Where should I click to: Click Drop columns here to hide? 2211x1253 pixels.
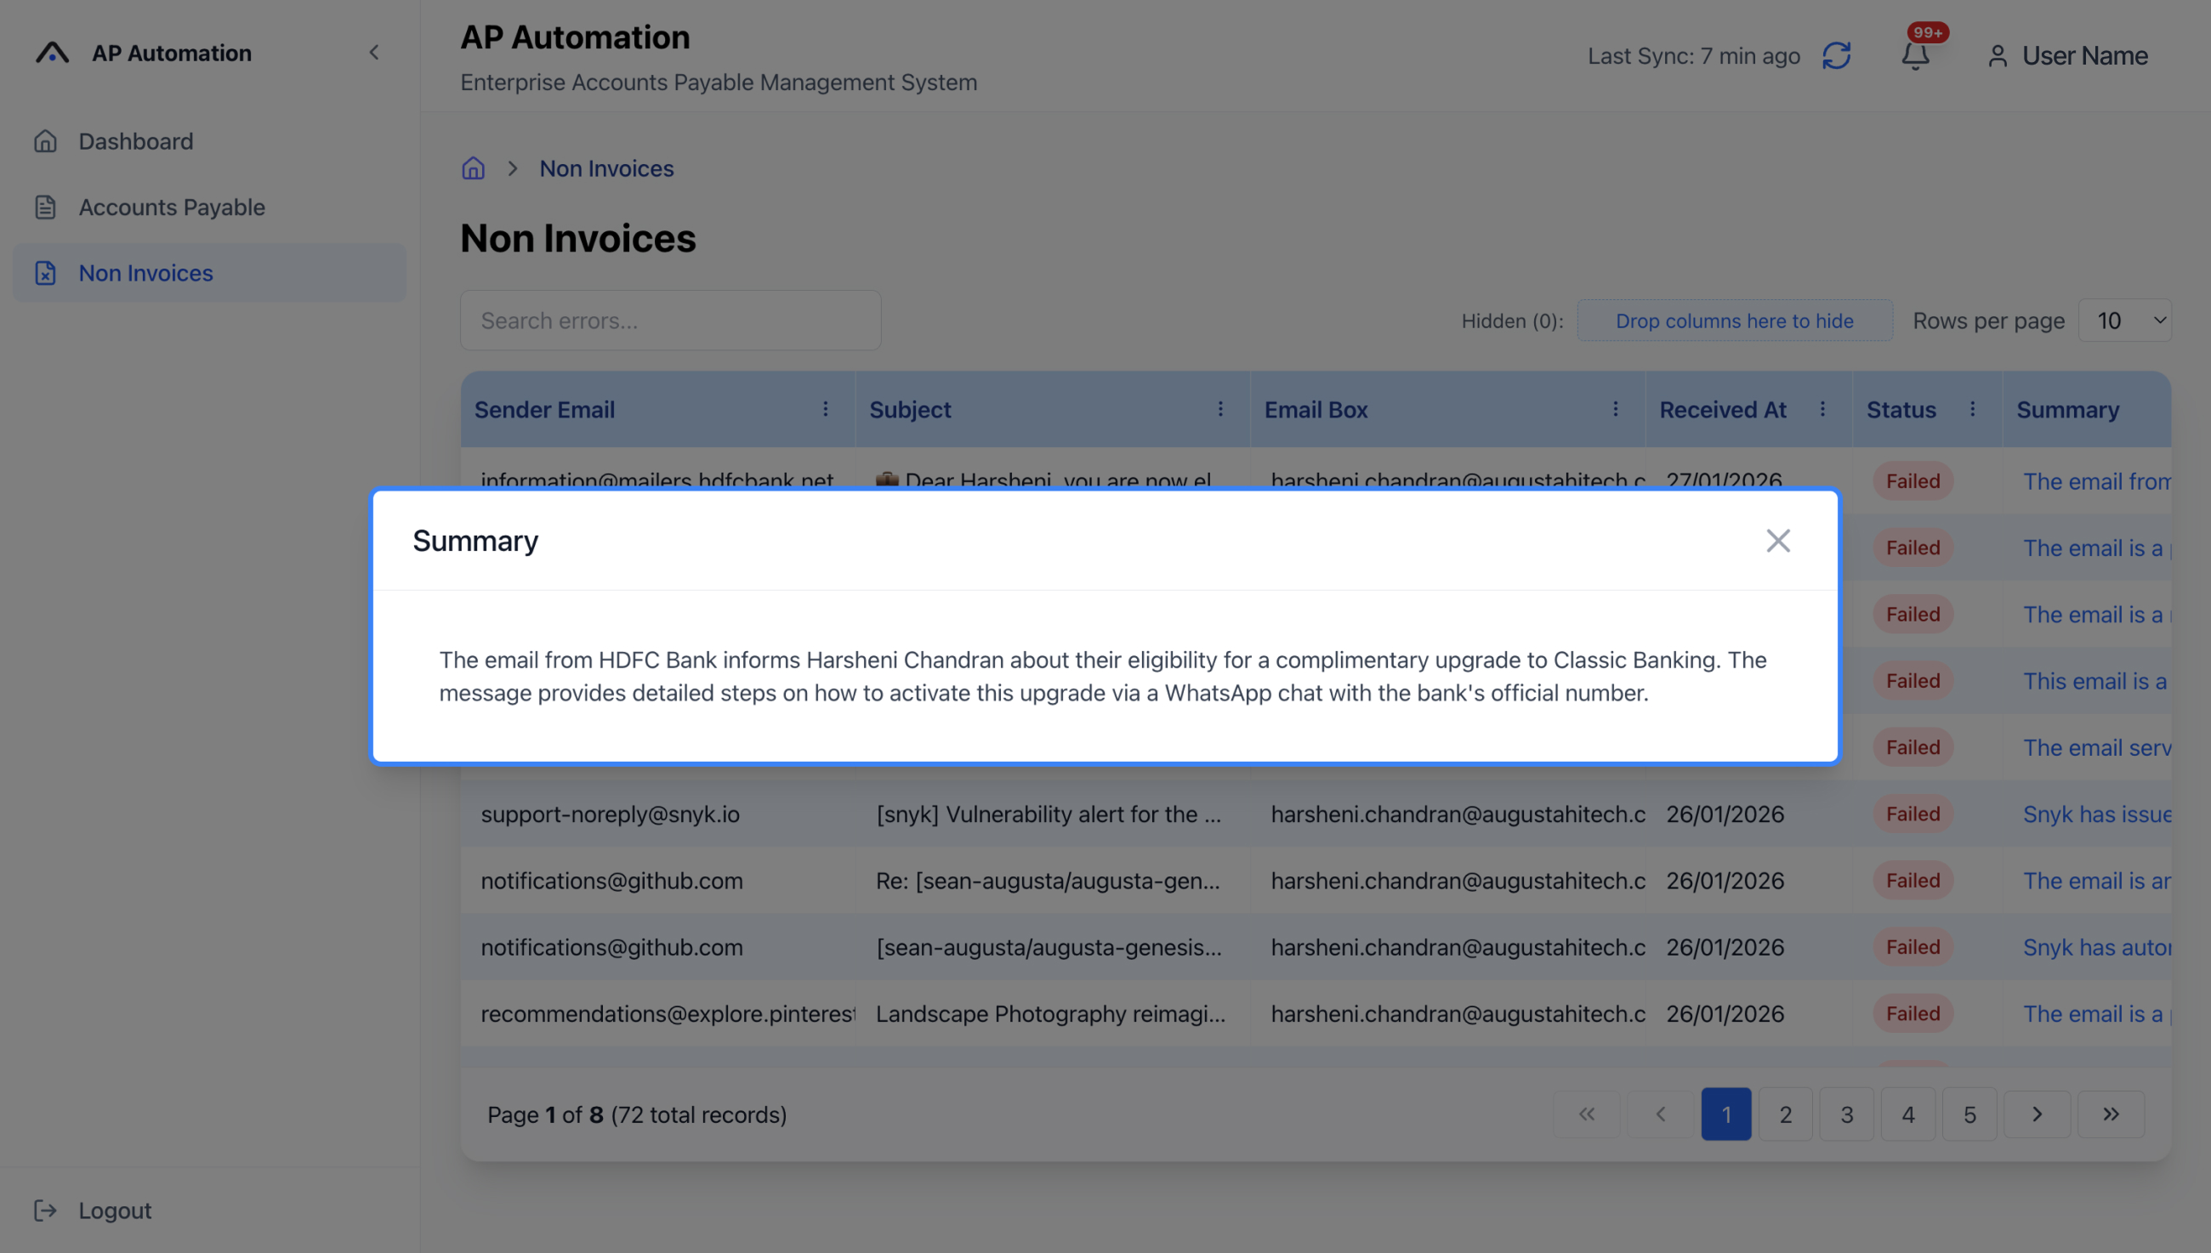click(x=1734, y=320)
